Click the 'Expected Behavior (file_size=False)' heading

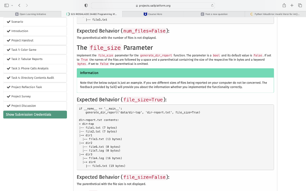pos(123,177)
